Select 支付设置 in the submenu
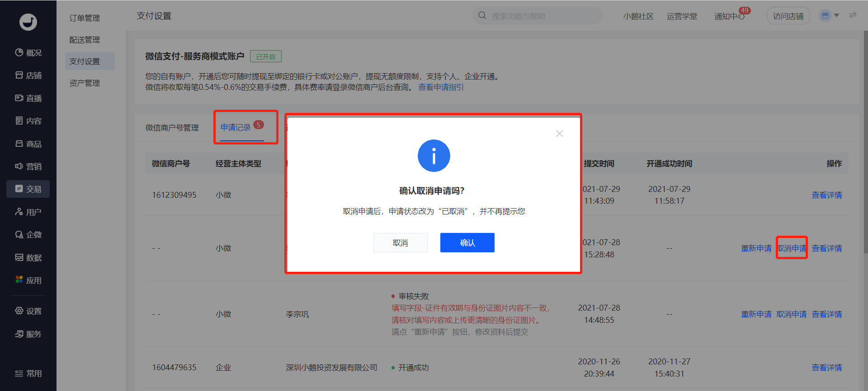The width and height of the screenshot is (868, 391). (90, 61)
